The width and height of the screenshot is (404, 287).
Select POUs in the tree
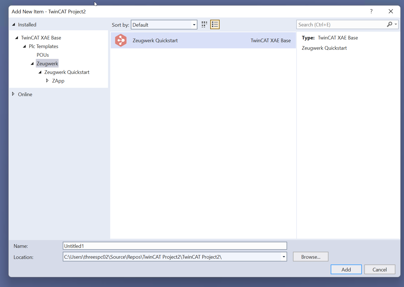coord(43,55)
